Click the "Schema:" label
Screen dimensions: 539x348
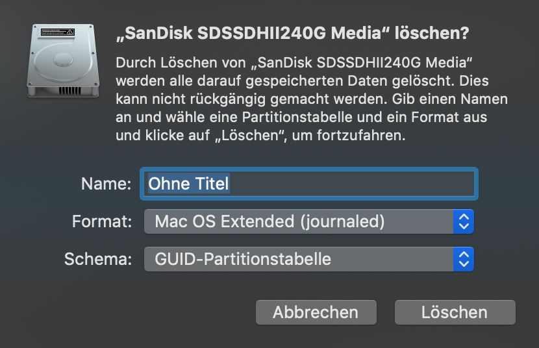(x=98, y=260)
